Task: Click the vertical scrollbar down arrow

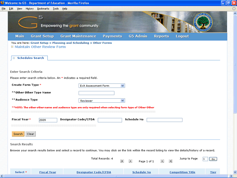Action: tap(235, 172)
